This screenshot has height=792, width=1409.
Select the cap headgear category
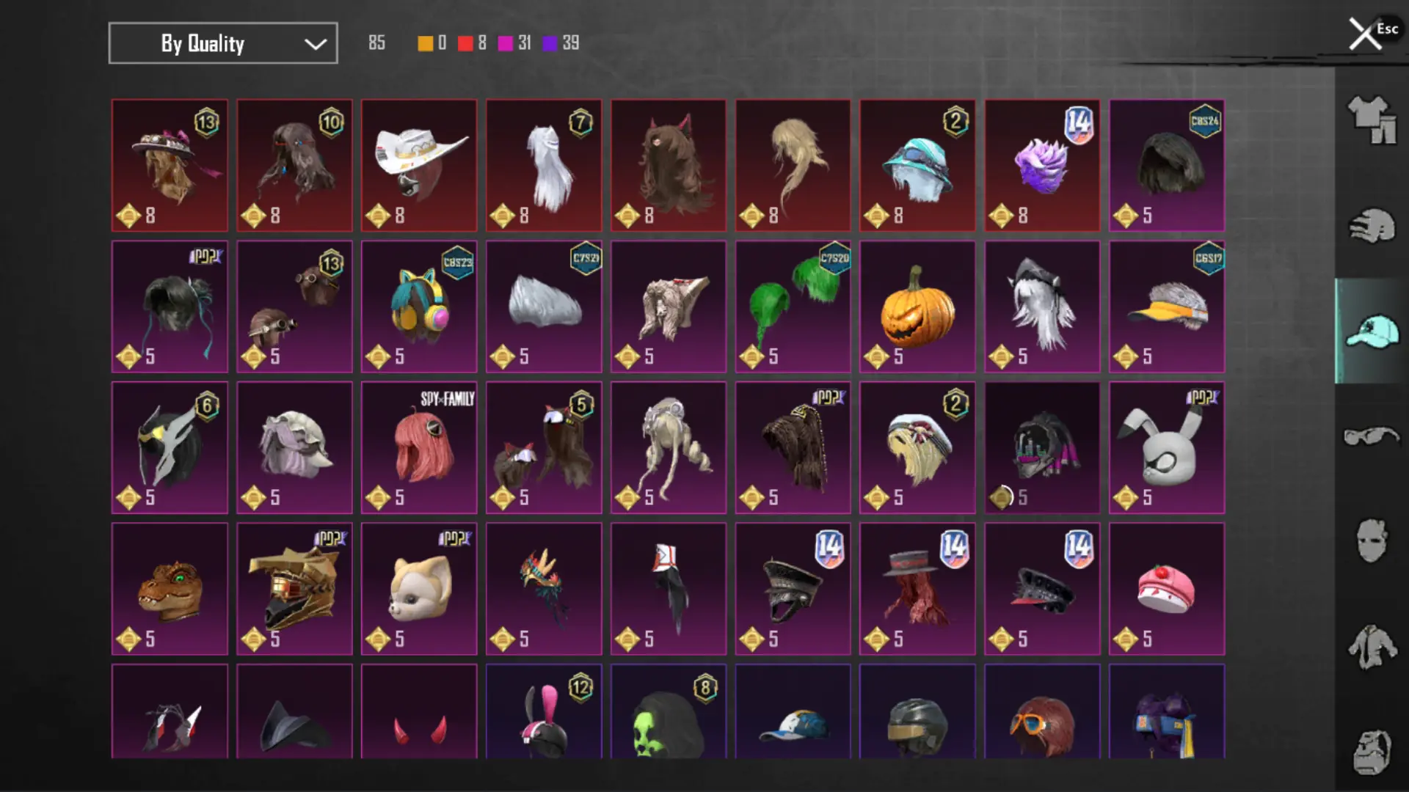pos(1371,331)
